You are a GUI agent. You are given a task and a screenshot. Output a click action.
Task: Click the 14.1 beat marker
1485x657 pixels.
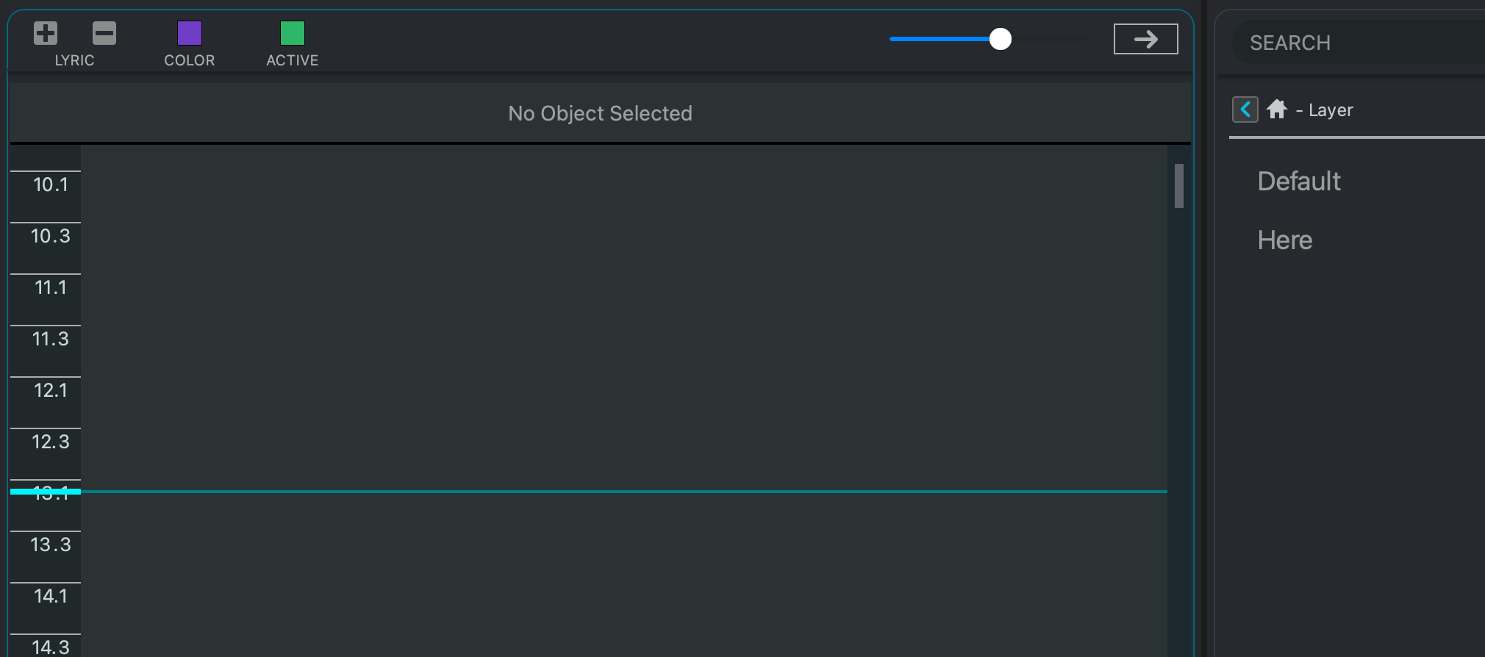pos(50,597)
